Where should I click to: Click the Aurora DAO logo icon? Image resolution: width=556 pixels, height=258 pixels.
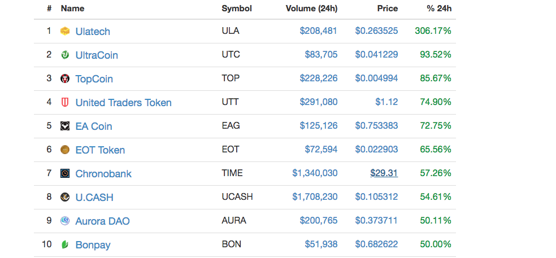(65, 221)
